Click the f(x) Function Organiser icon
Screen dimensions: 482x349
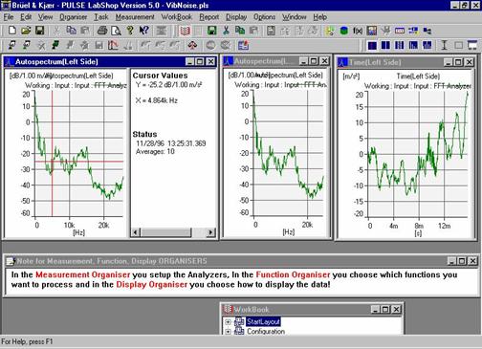tap(358, 31)
